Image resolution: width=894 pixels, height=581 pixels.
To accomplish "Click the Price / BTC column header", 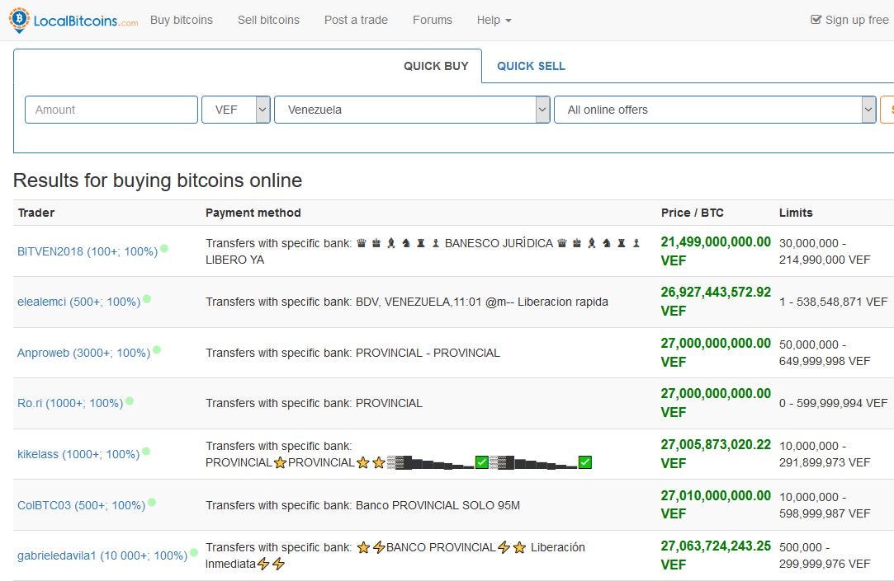I will point(692,213).
